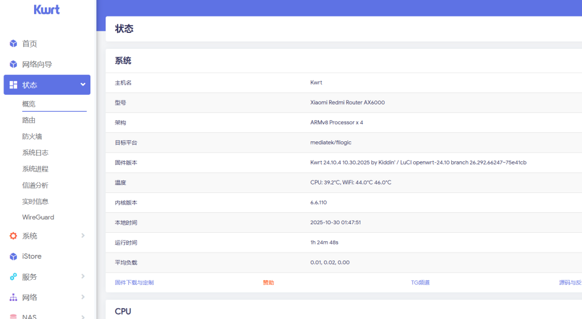This screenshot has width=582, height=319.
Task: Open the 路由 submenu item
Action: click(29, 120)
